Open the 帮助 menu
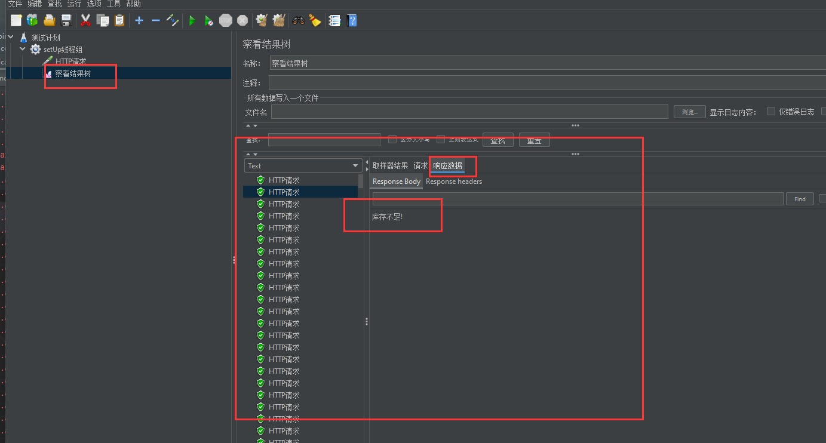826x443 pixels. coord(133,4)
